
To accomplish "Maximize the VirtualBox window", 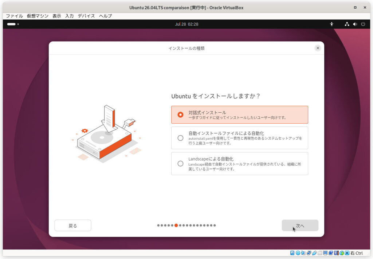I will tap(355, 7).
